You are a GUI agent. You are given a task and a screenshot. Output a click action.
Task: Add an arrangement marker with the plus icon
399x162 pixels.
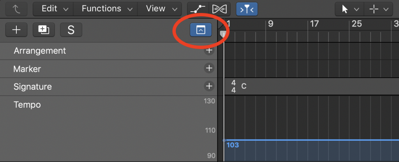(209, 51)
